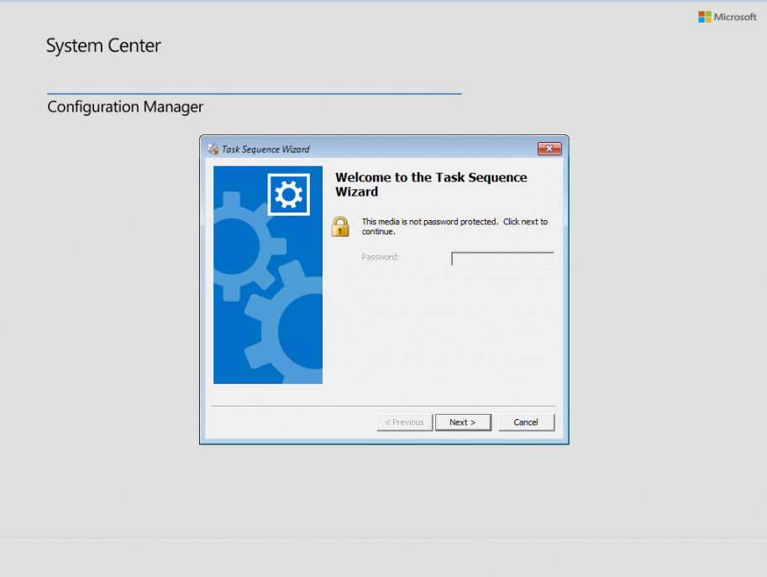Image resolution: width=767 pixels, height=577 pixels.
Task: Cancel the Task Sequence Wizard
Action: [x=526, y=422]
